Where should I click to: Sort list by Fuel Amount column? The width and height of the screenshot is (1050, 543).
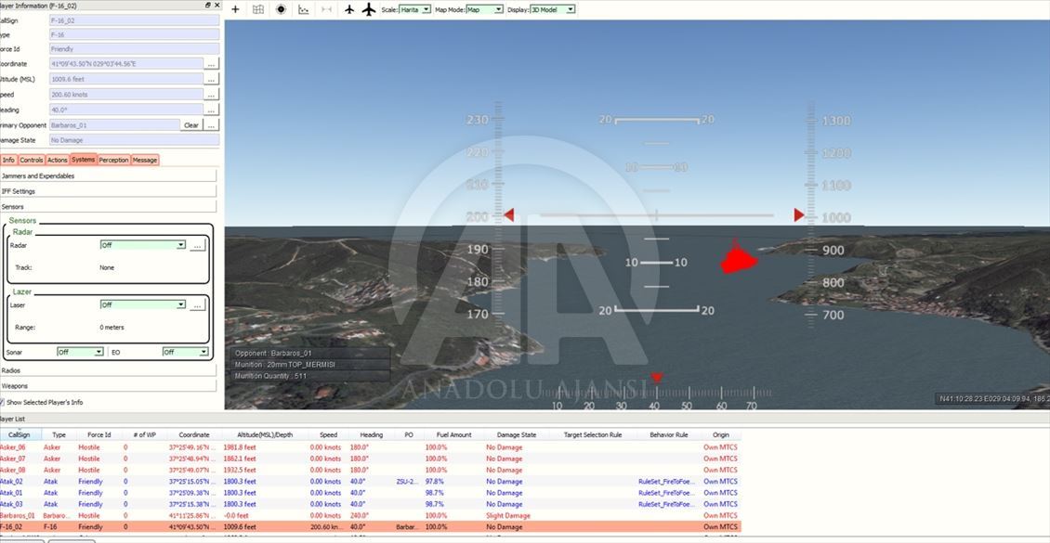pyautogui.click(x=454, y=434)
